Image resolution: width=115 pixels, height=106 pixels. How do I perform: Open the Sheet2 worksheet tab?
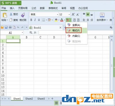pyautogui.click(x=29, y=99)
